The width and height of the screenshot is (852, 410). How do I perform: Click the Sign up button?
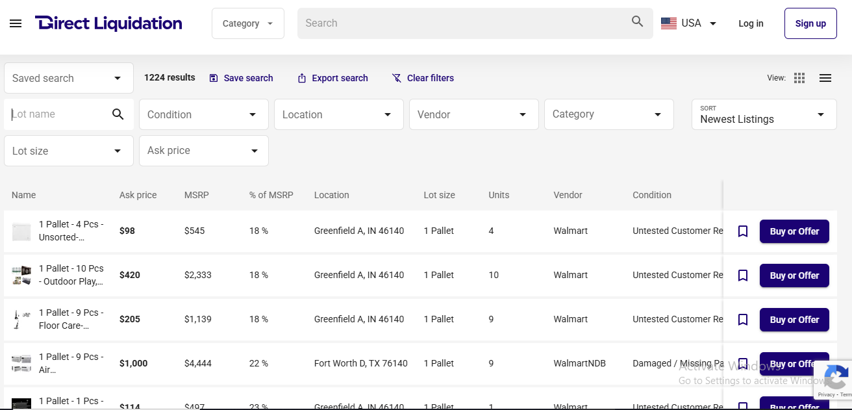[x=810, y=23]
